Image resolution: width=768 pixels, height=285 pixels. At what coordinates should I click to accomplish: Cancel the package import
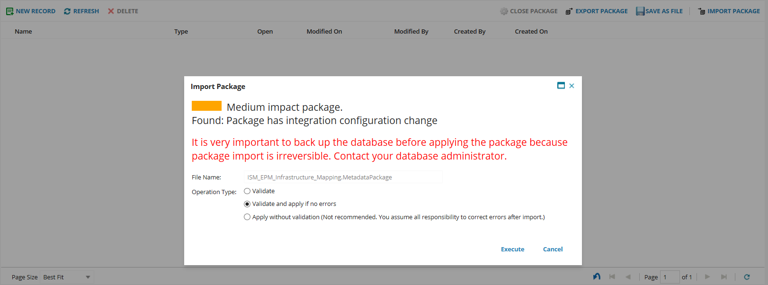pyautogui.click(x=553, y=249)
